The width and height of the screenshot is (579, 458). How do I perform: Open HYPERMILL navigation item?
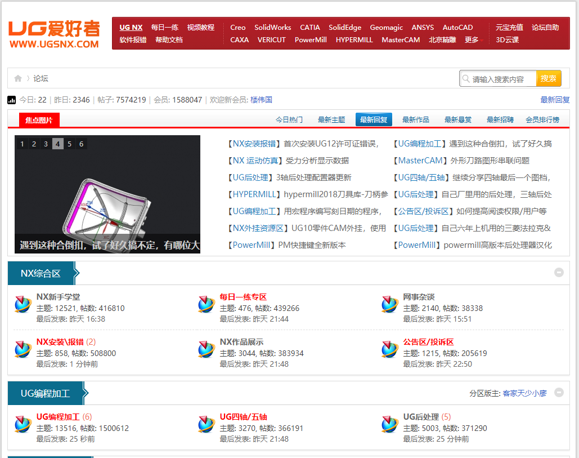pyautogui.click(x=354, y=39)
